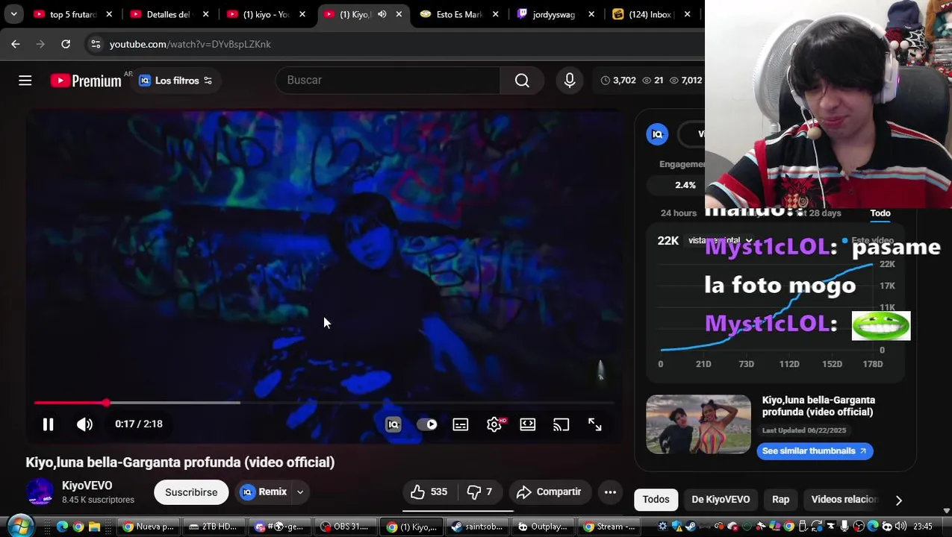
Task: Open the Windows Start button
Action: (20, 527)
